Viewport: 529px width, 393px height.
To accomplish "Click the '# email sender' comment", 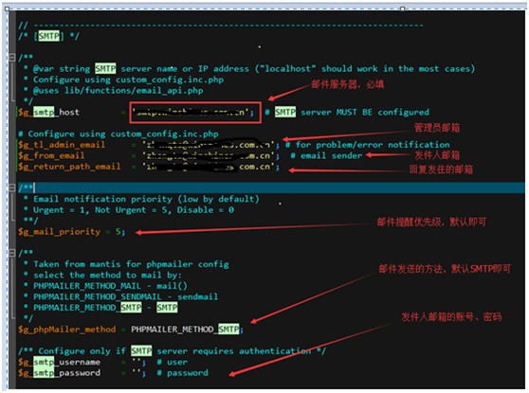I will [326, 155].
